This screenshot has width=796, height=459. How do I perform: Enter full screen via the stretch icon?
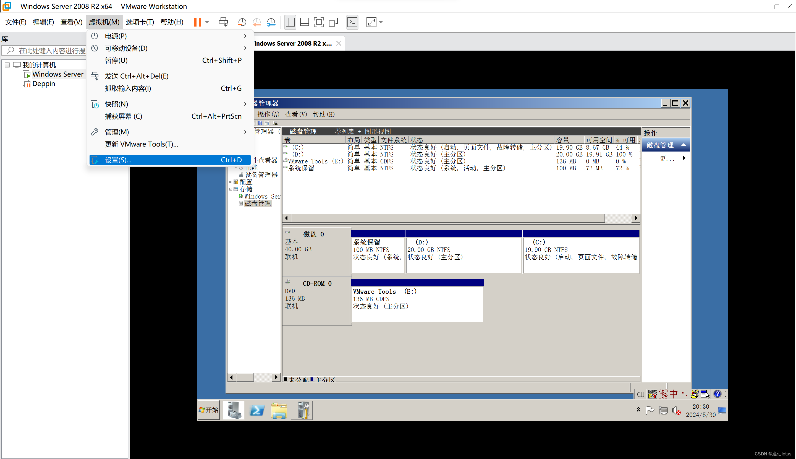click(x=372, y=22)
